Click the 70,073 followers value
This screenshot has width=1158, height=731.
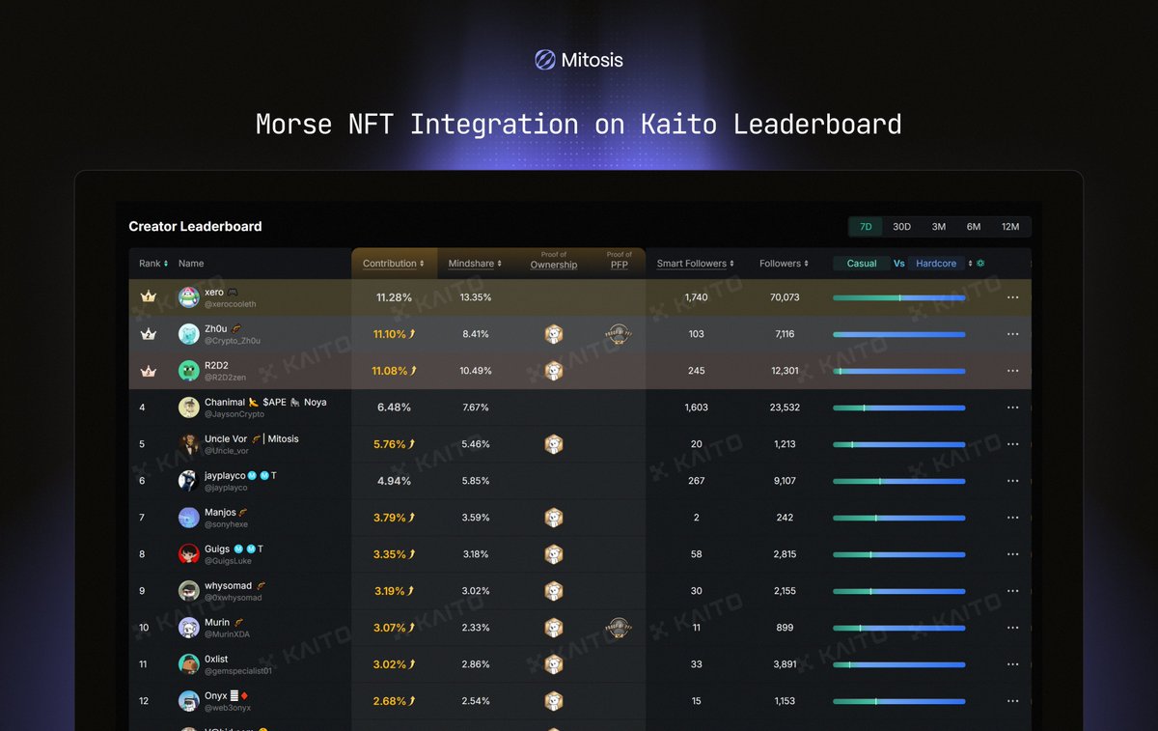coord(785,297)
